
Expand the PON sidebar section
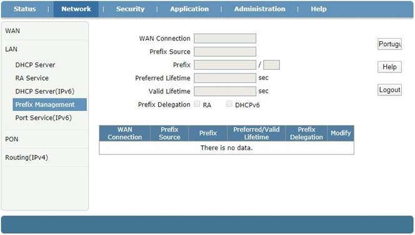[12, 139]
